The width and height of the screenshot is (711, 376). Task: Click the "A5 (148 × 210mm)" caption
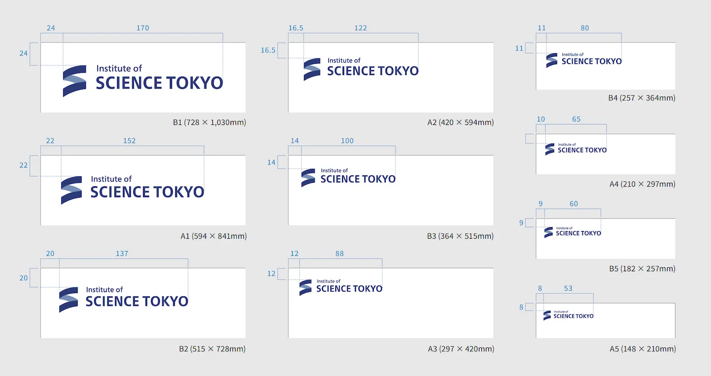[x=642, y=349]
